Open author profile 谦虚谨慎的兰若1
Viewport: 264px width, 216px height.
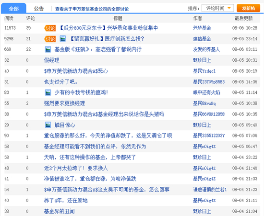210,190
